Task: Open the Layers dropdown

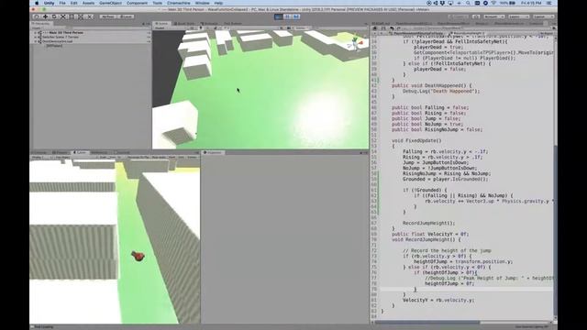Action: pos(518,16)
